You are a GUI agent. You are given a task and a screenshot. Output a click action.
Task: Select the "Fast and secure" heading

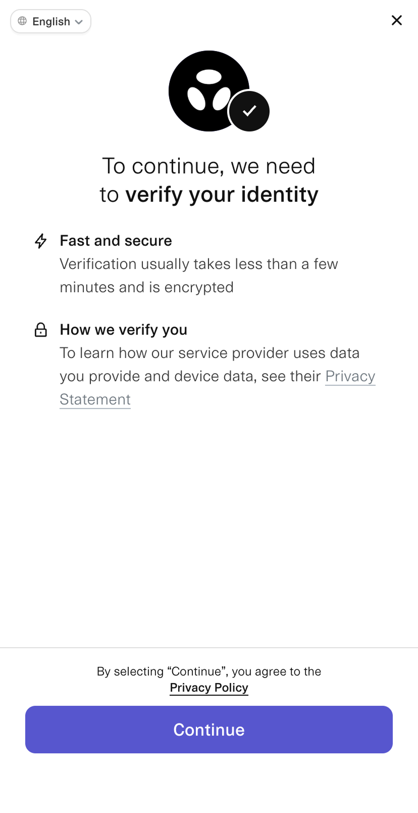click(116, 241)
